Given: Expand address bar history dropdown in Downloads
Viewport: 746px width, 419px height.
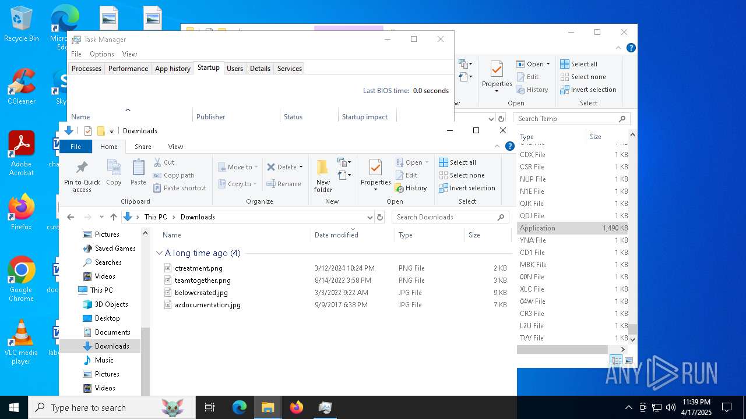Looking at the screenshot, I should [370, 217].
